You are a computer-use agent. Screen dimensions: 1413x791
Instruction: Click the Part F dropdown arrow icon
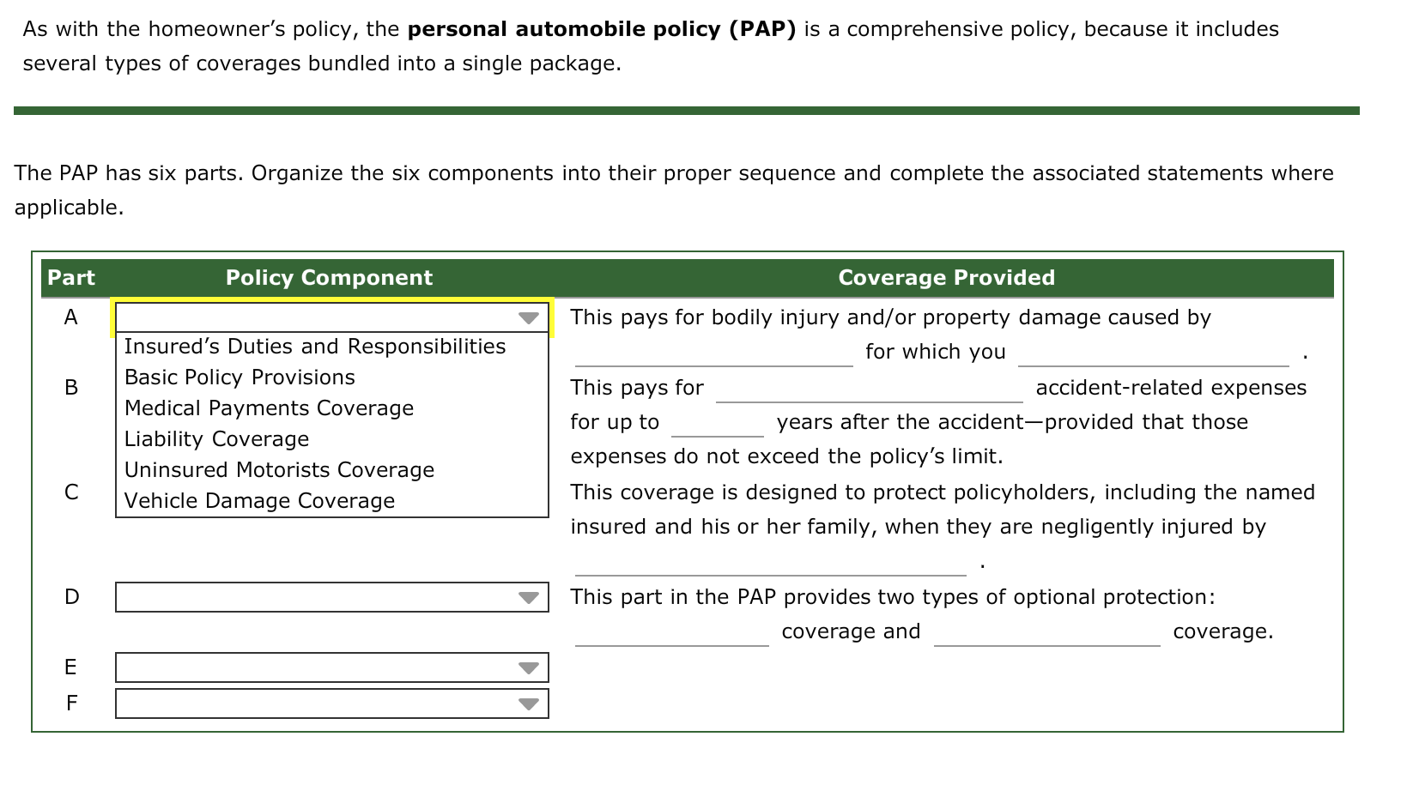point(529,703)
